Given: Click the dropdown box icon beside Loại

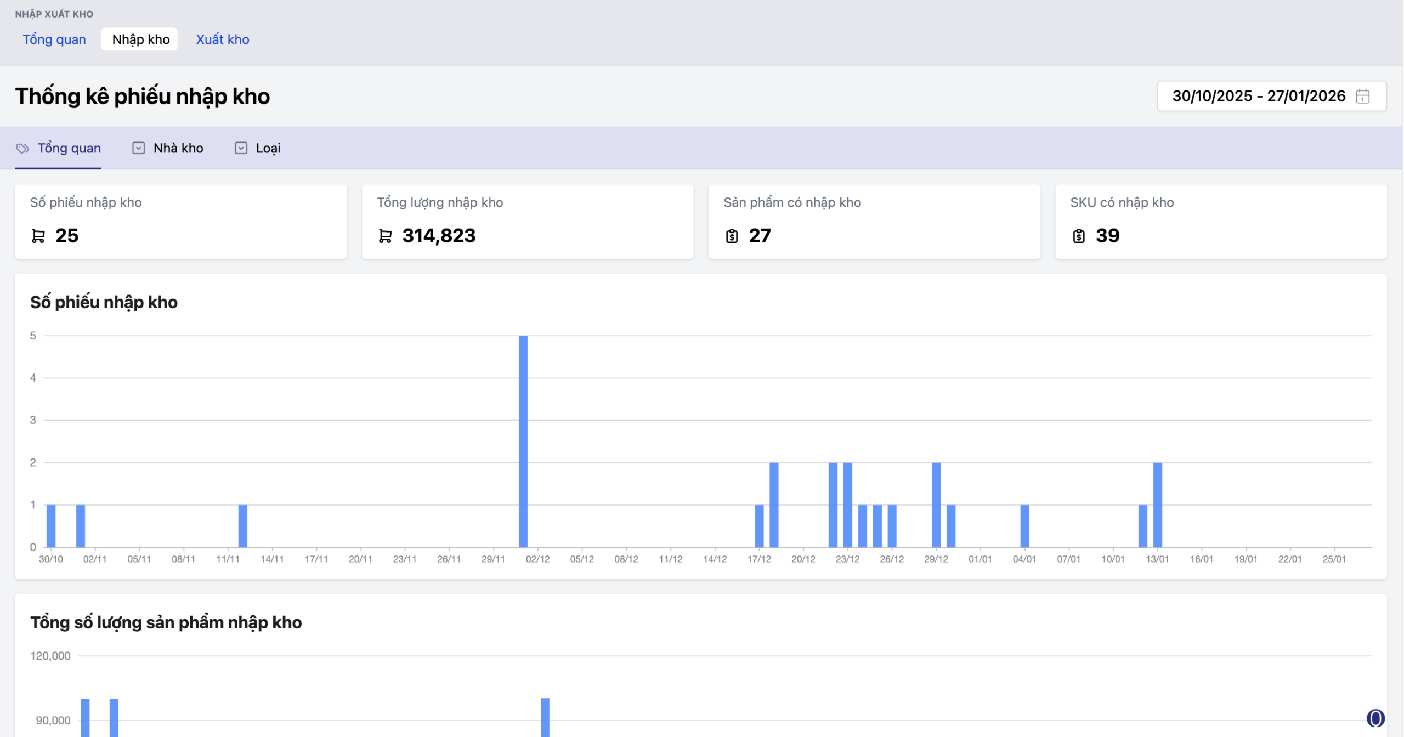Looking at the screenshot, I should tap(241, 148).
